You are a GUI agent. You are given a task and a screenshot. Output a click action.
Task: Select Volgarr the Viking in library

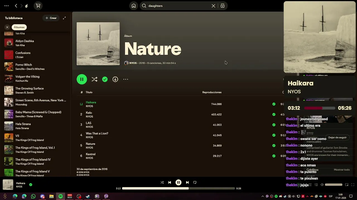[35, 79]
